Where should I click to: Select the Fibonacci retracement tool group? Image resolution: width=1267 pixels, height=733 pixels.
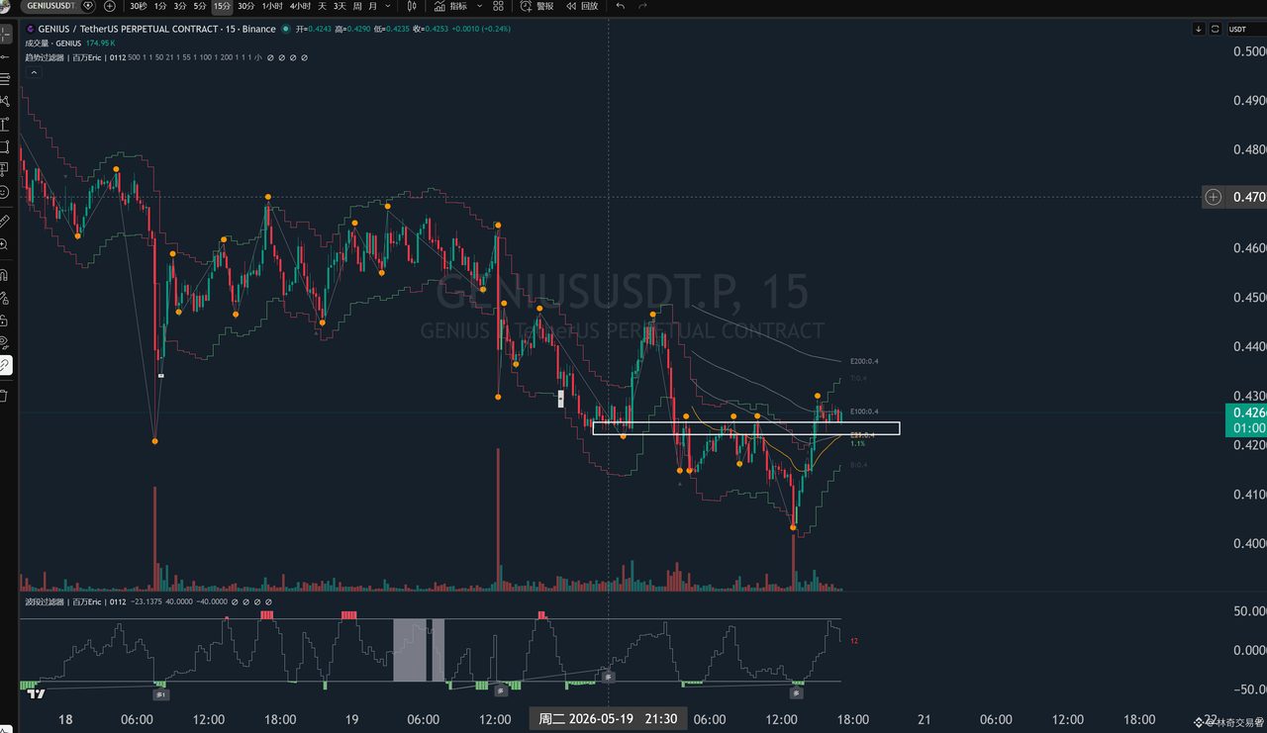point(5,78)
